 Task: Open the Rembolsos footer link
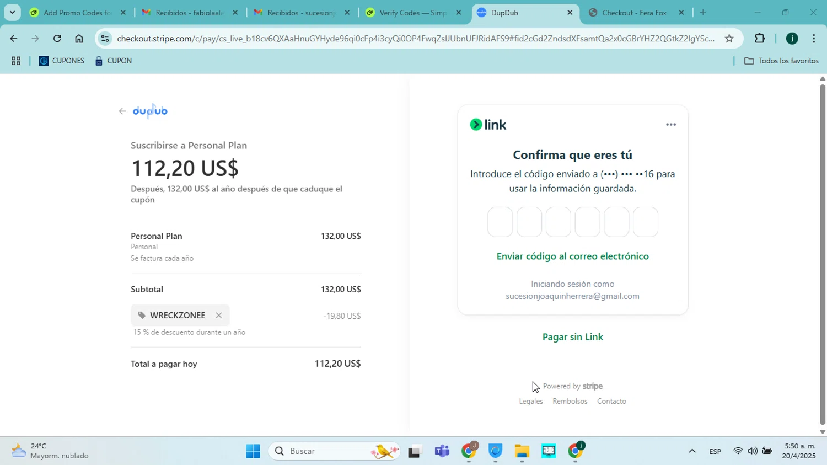pyautogui.click(x=570, y=402)
